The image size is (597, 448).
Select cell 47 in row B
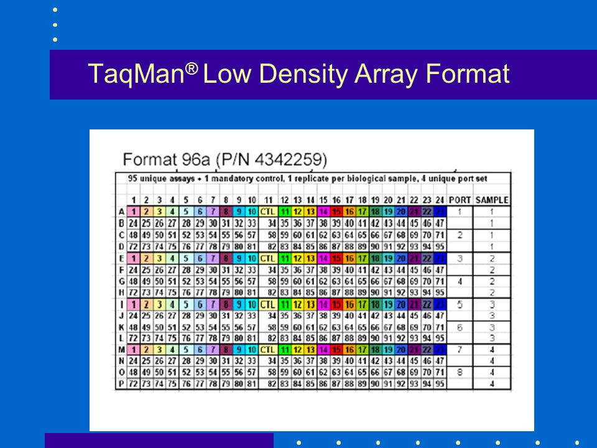tap(440, 223)
